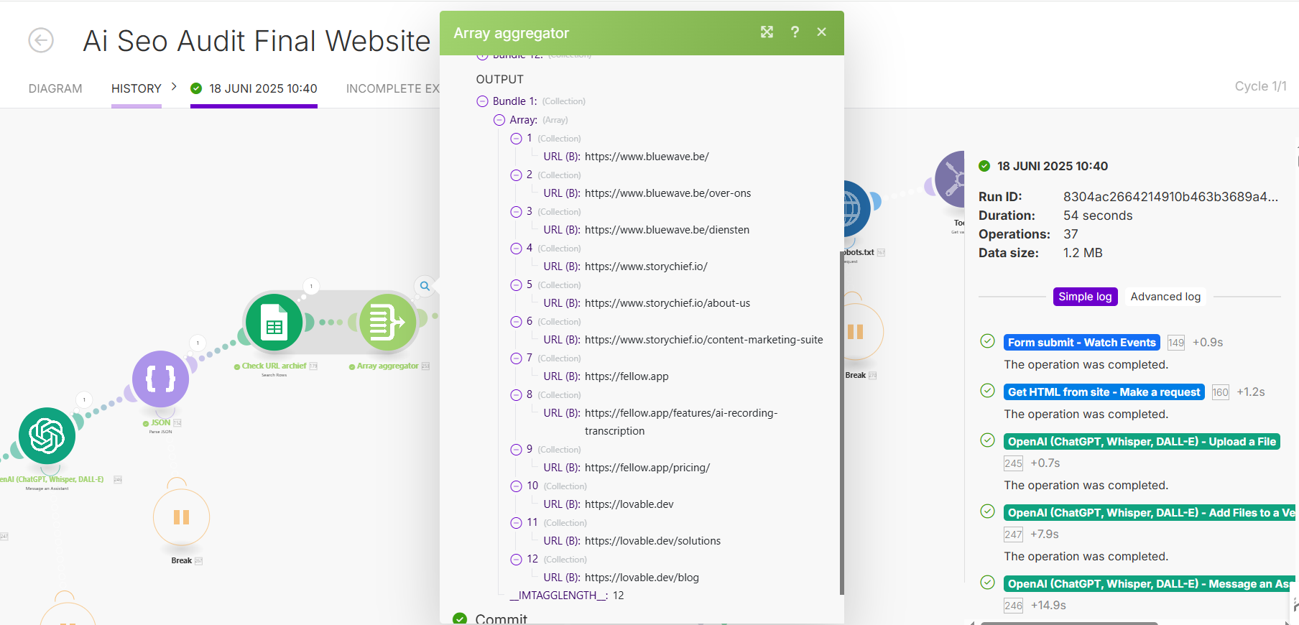Click the operation bubble above OpenAI module
1299x625 pixels.
click(x=84, y=399)
